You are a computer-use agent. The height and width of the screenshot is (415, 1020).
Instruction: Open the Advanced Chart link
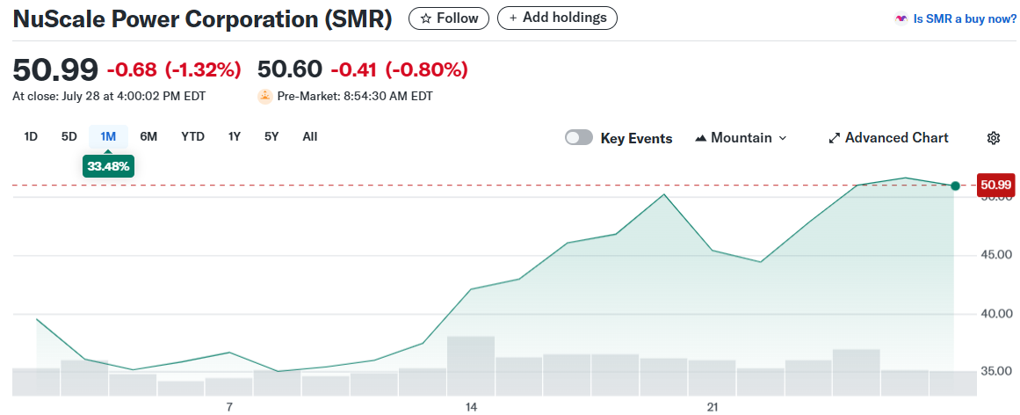tap(888, 138)
